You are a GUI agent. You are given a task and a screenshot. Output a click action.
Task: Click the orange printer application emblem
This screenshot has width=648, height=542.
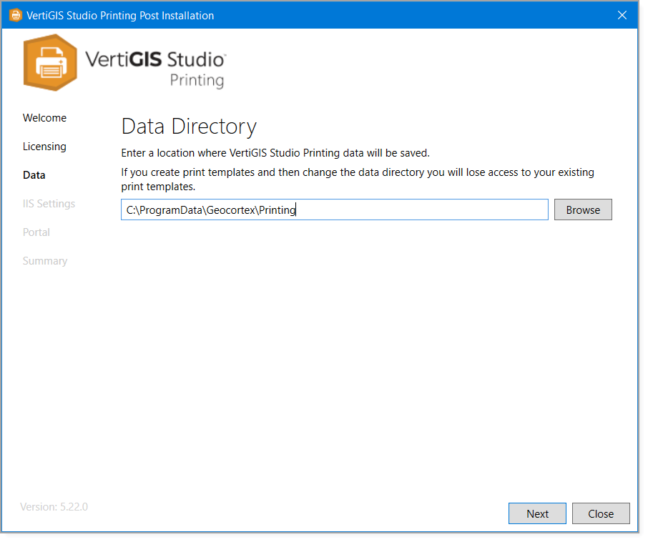50,63
